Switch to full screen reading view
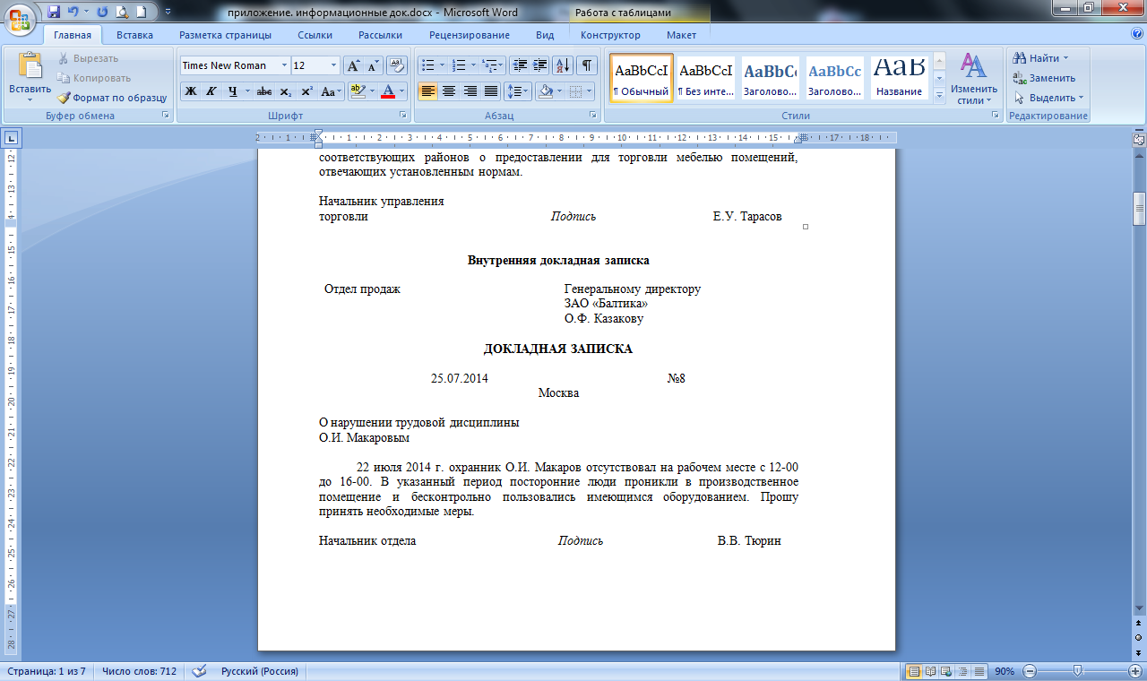Viewport: 1147px width, 681px height. tap(931, 670)
